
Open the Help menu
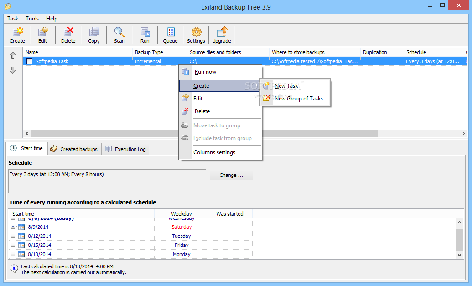click(52, 19)
